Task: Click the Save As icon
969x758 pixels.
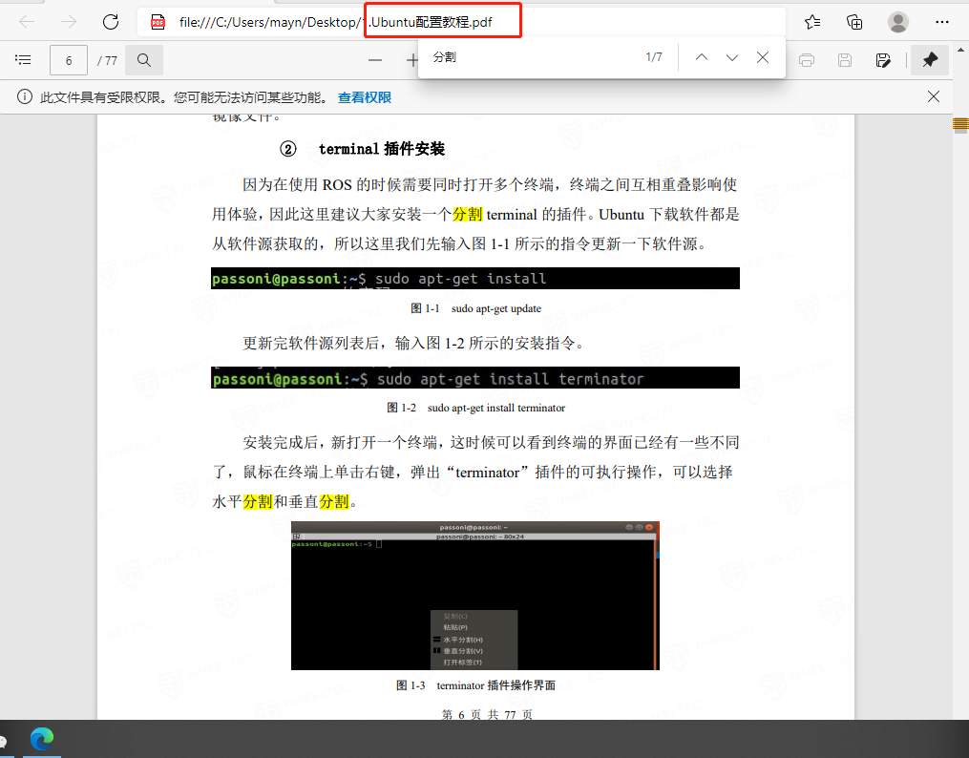Action: (x=883, y=60)
